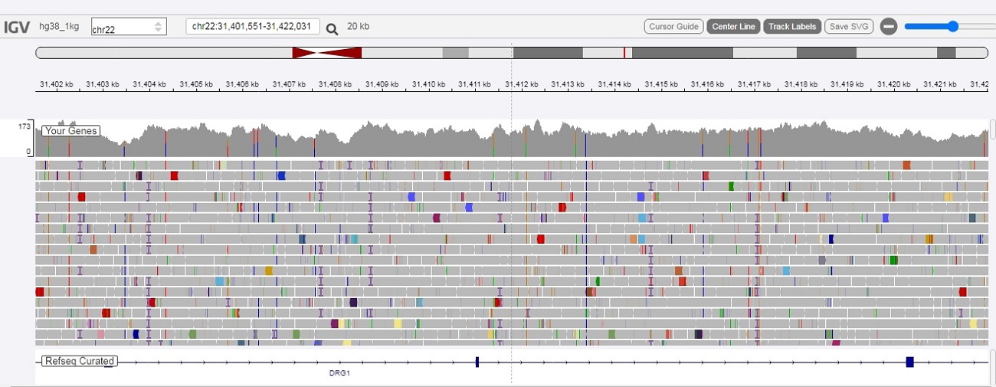Click the chromosome dropdown stepper arrows
This screenshot has height=387, width=996.
coord(159,27)
